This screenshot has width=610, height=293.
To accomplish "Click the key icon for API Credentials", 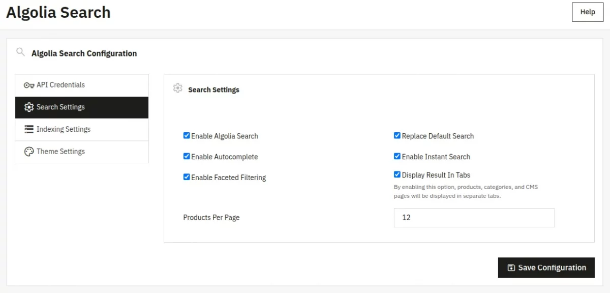I will 29,85.
